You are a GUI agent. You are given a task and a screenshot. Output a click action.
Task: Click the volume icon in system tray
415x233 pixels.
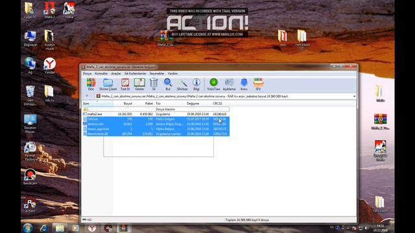coord(366,228)
